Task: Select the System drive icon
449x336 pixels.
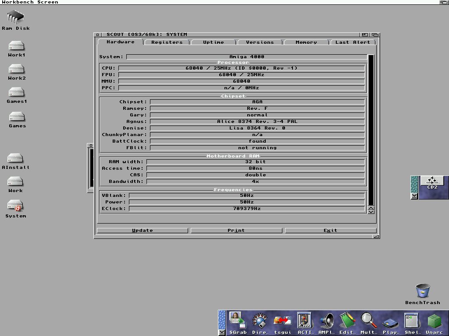Action: point(15,209)
